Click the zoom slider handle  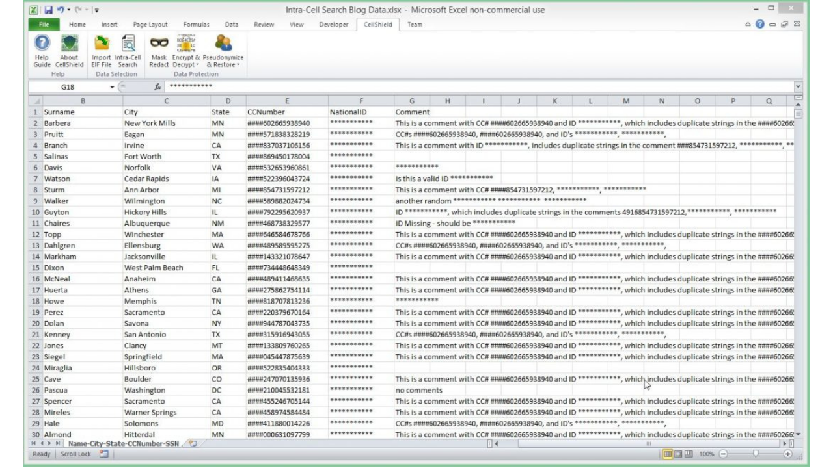pos(756,454)
